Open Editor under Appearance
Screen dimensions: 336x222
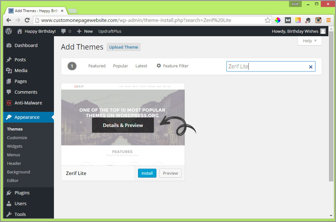pyautogui.click(x=13, y=181)
